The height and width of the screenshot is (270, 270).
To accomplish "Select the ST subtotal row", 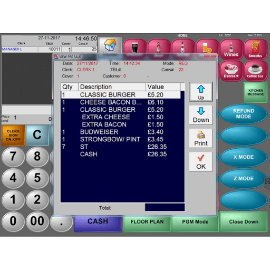I will [121, 147].
